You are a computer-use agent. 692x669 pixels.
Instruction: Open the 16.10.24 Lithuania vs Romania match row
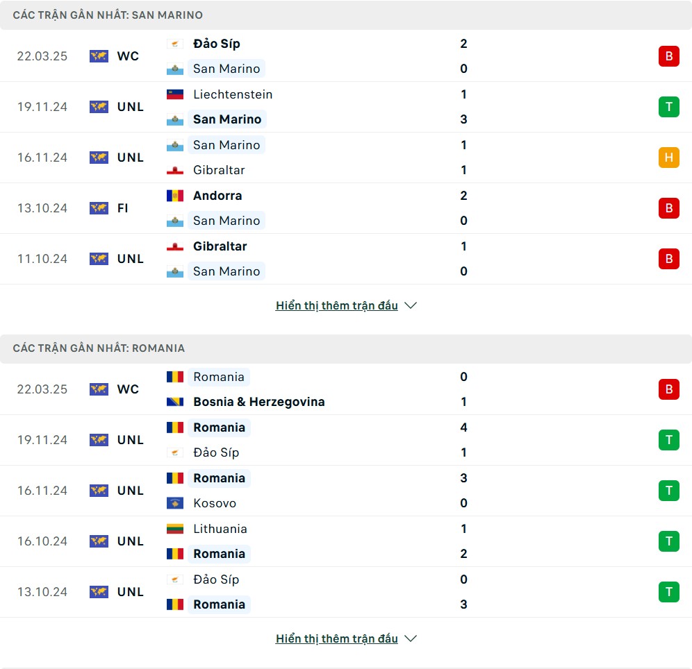click(x=346, y=541)
